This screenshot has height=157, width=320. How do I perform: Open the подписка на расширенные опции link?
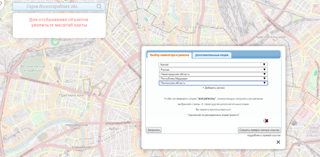pos(213,115)
